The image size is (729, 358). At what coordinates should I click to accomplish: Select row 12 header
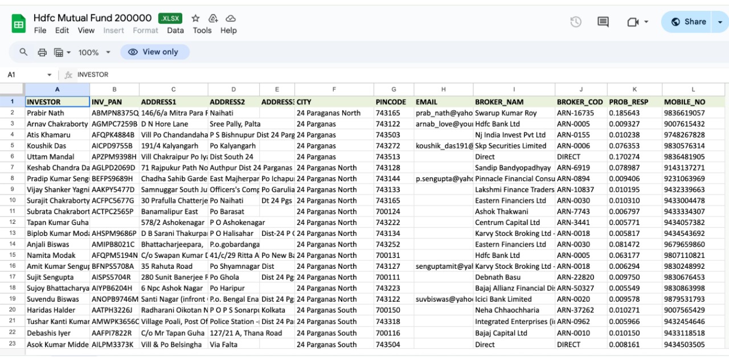pyautogui.click(x=13, y=222)
